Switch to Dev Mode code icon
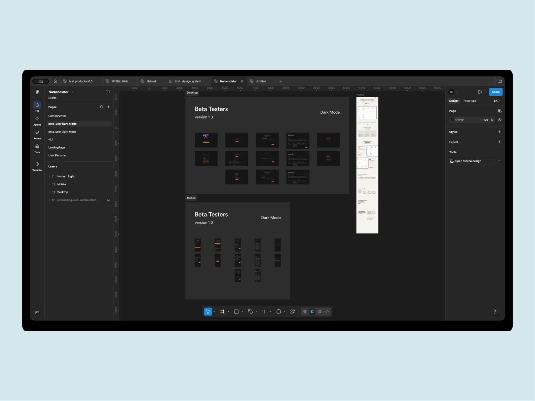535x401 pixels. pos(327,312)
